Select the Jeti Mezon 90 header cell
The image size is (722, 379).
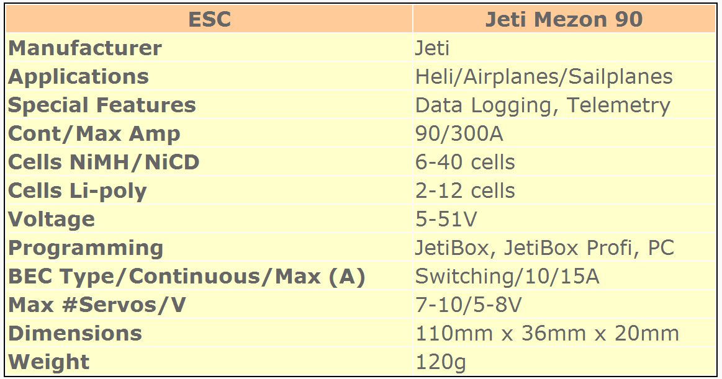point(564,19)
